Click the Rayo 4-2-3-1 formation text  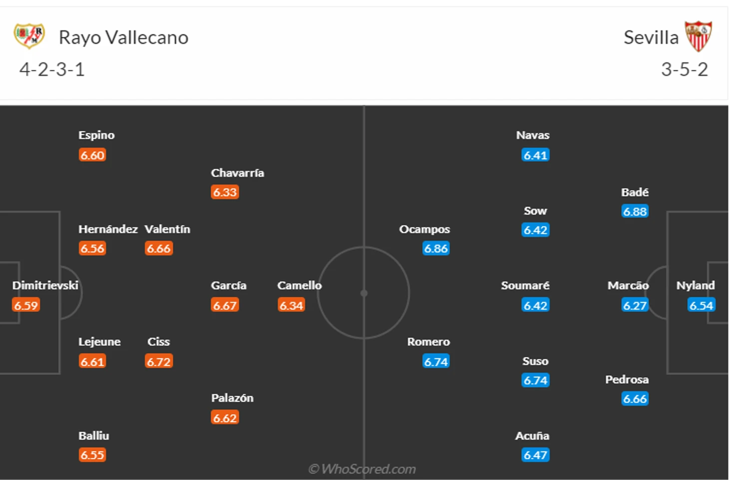tap(52, 69)
